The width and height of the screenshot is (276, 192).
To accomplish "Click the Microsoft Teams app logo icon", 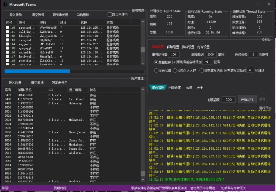I will tap(5, 4).
